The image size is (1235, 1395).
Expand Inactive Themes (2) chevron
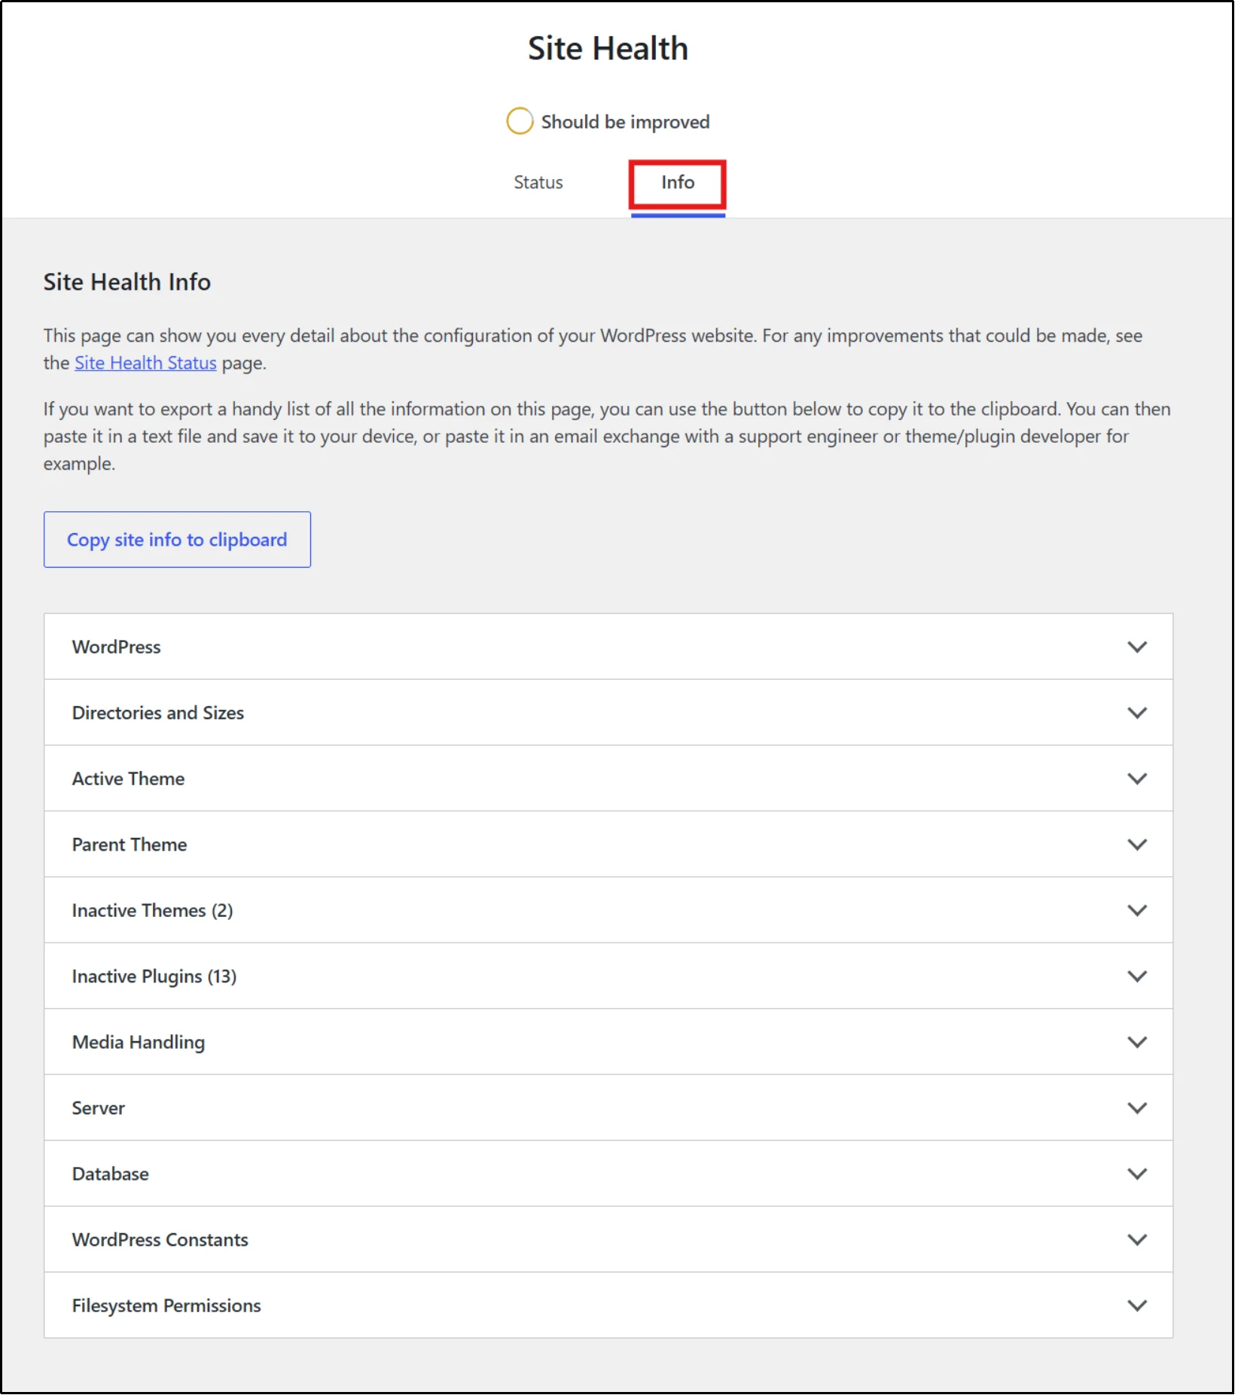coord(1137,910)
